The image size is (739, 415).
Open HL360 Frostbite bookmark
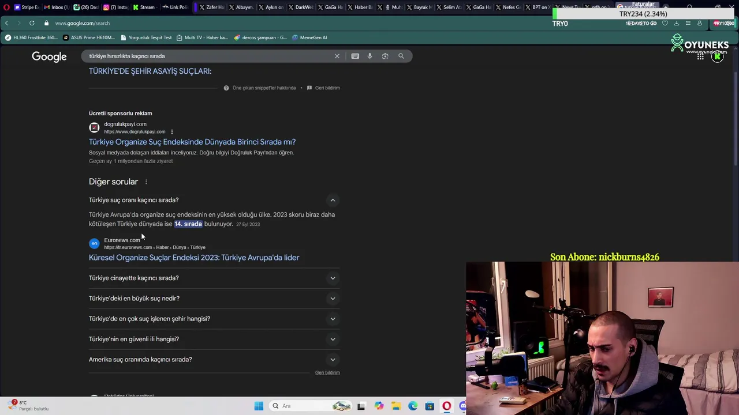coord(31,37)
